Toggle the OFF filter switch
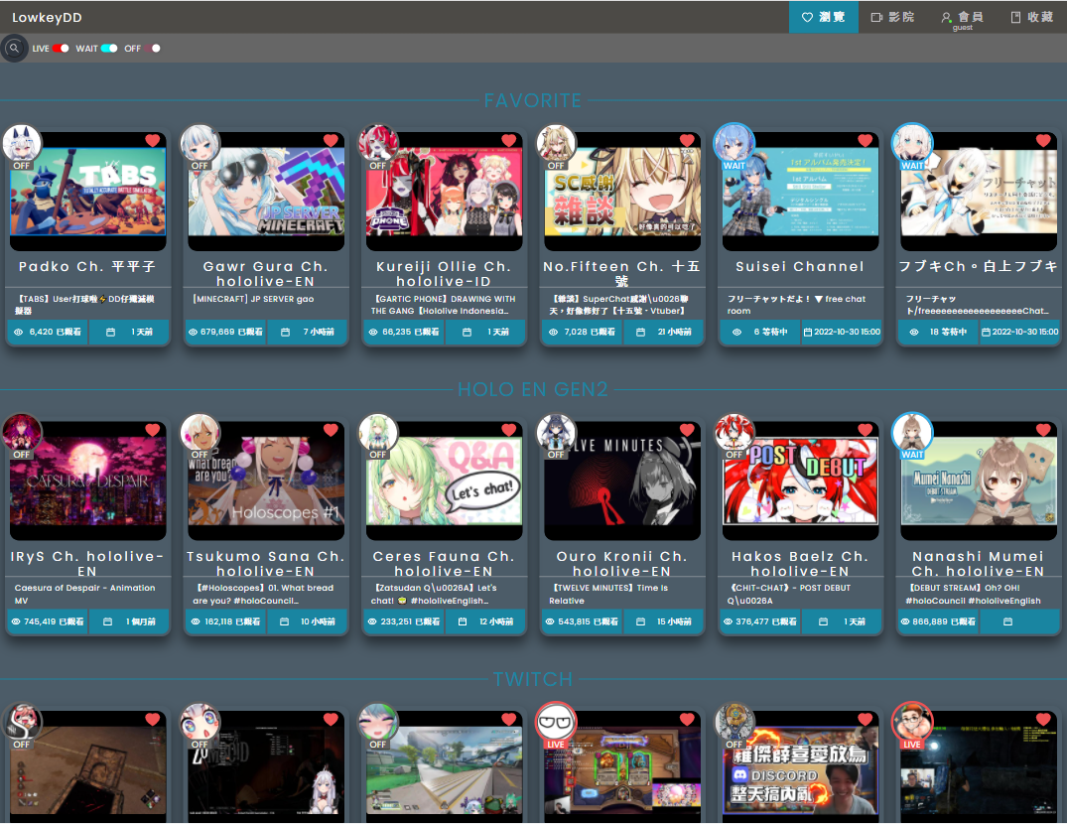This screenshot has width=1067, height=824. click(x=153, y=49)
